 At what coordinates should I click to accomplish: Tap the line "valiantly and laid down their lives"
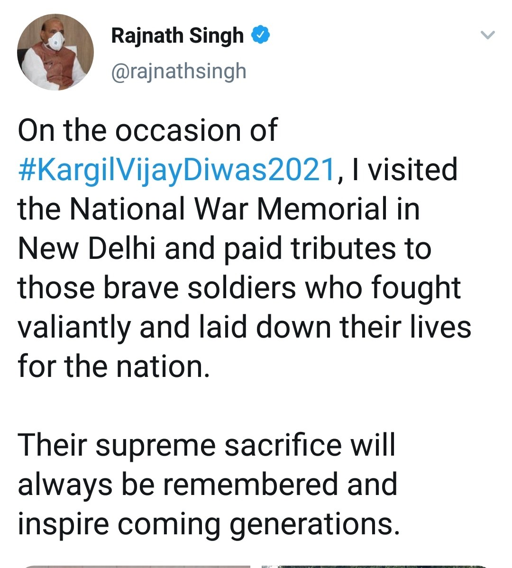(244, 327)
